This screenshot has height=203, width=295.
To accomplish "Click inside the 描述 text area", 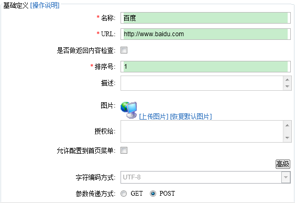I will [202, 83].
